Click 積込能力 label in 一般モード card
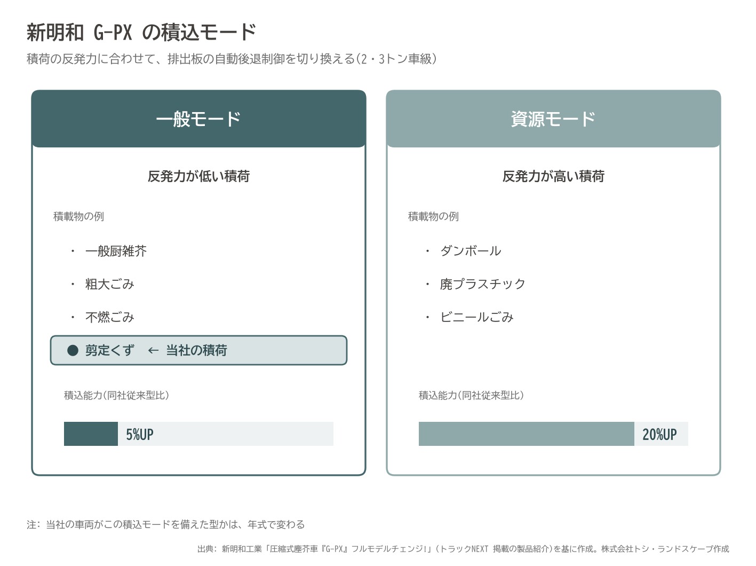Image resolution: width=756 pixels, height=566 pixels. 116,395
